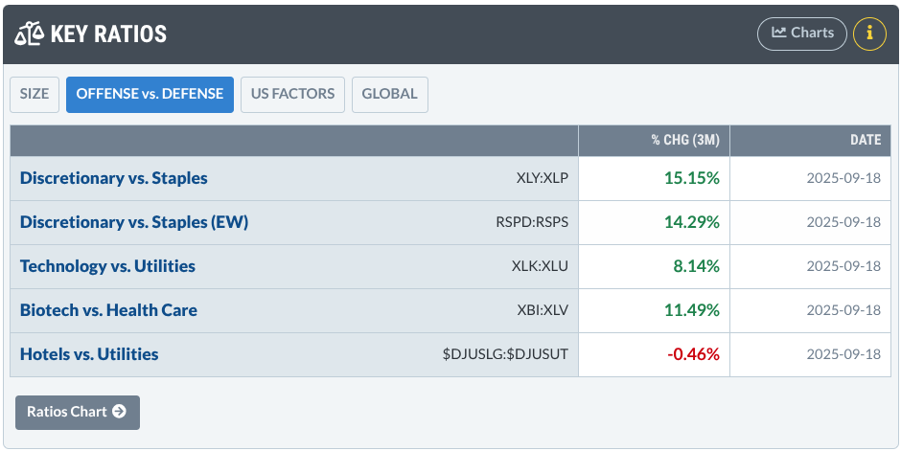Open the Charts button in header

coord(802,34)
